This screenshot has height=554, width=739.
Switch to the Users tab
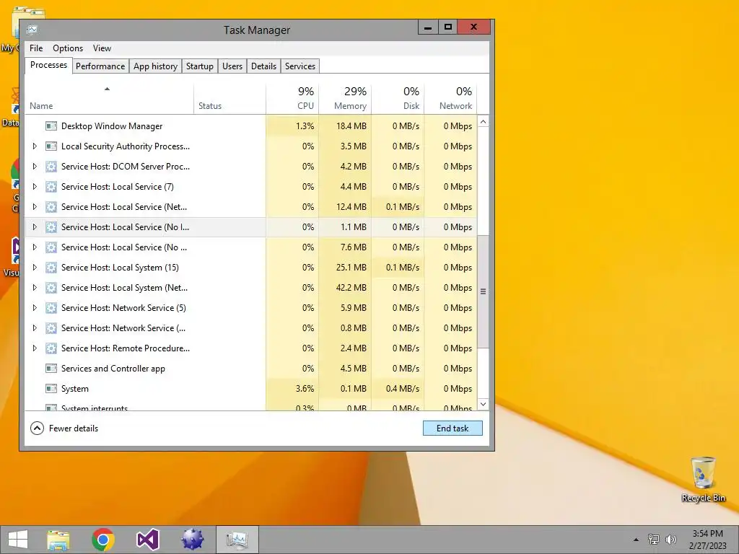(x=232, y=66)
